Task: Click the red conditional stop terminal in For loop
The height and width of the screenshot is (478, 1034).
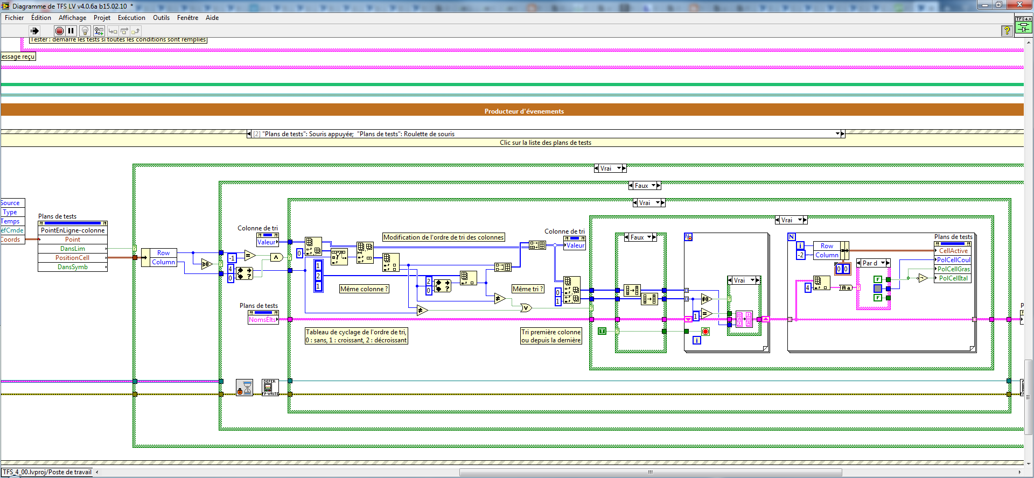Action: coord(705,332)
